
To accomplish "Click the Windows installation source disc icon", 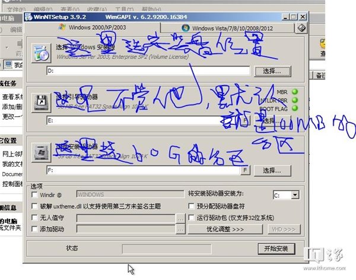I will tap(42, 53).
